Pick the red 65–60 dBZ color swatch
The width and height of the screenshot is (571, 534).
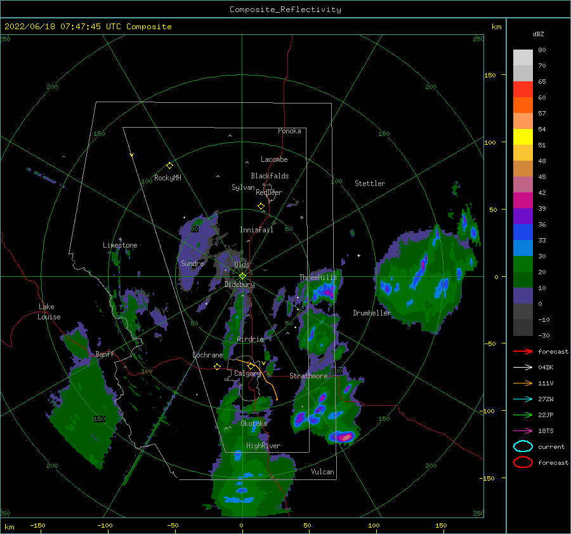click(523, 90)
